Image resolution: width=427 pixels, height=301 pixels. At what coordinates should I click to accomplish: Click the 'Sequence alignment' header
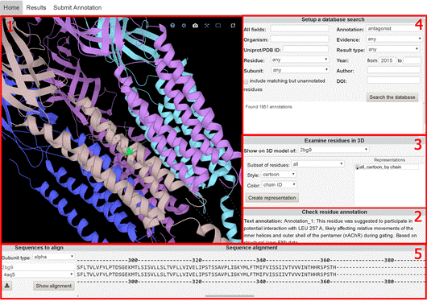[251, 248]
